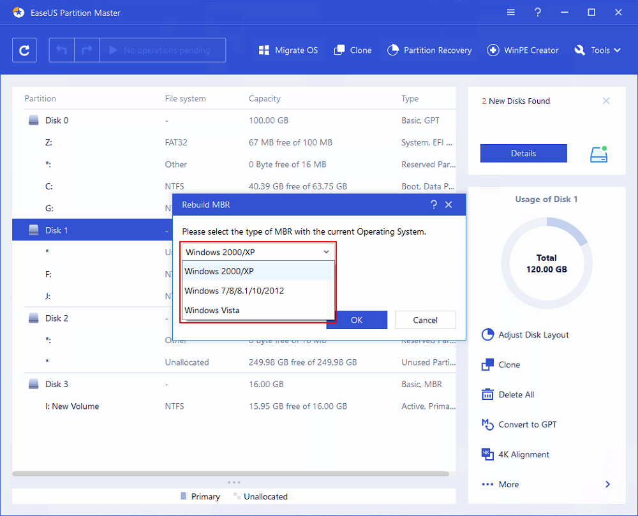The image size is (638, 516).
Task: Open the hamburger menu in the title bar
Action: 510,12
